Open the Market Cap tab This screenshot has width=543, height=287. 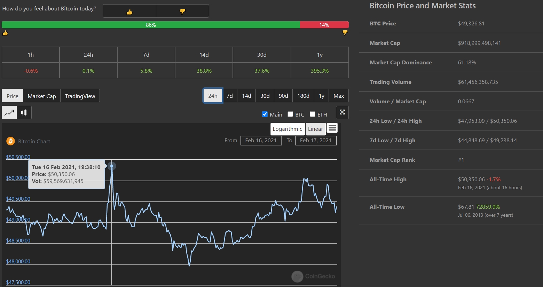(x=42, y=96)
